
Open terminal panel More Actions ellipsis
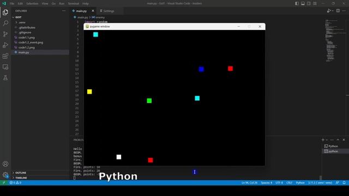click(332, 140)
